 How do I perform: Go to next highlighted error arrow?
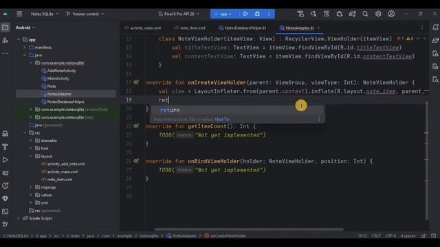click(425, 38)
